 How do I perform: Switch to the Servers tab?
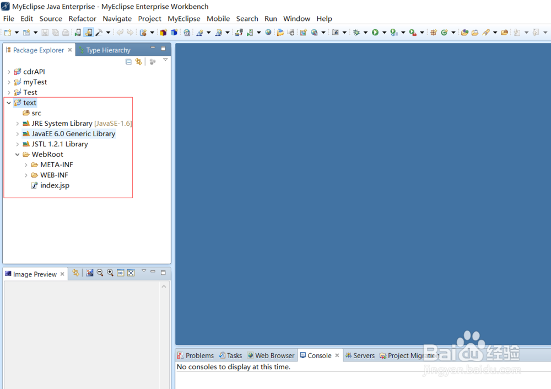[360, 355]
